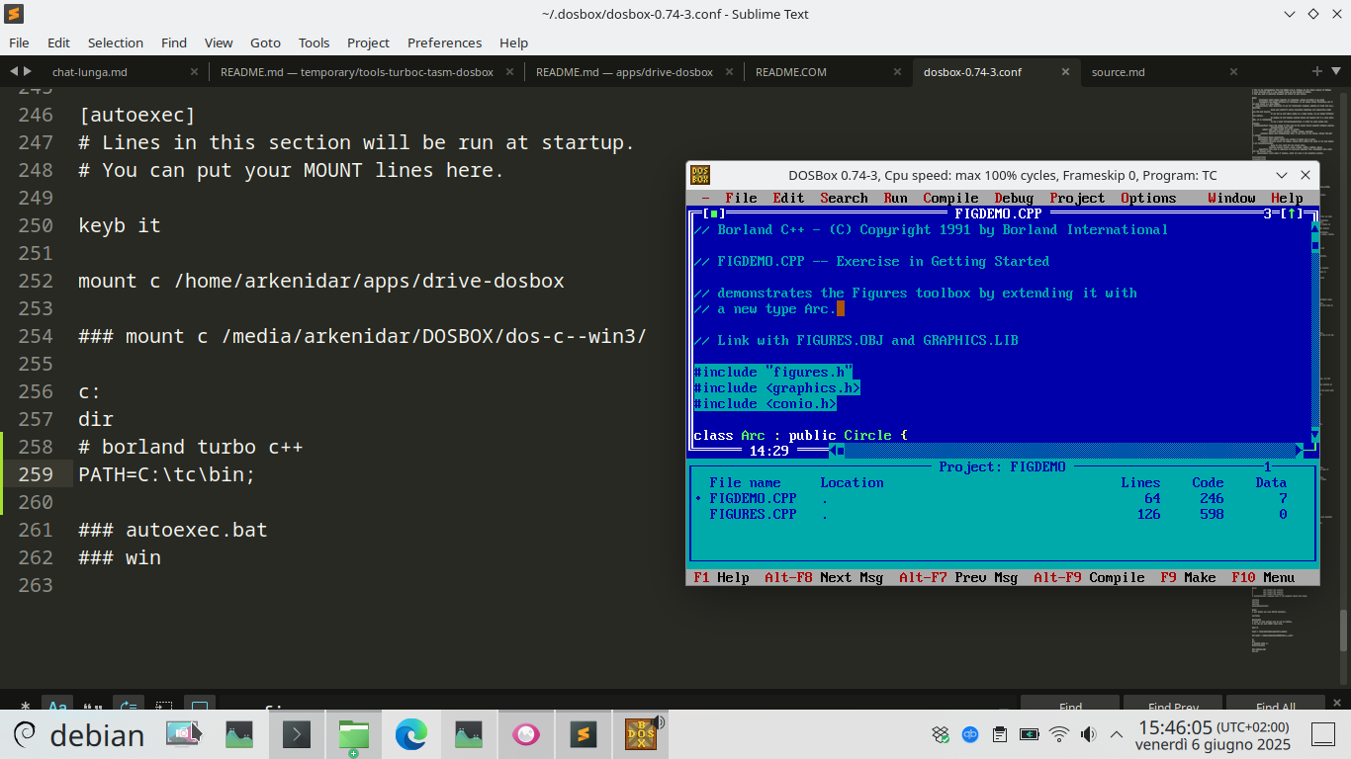Open the network Wi-Fi tray icon
Screen dimensions: 1351x759
pyautogui.click(x=1058, y=734)
